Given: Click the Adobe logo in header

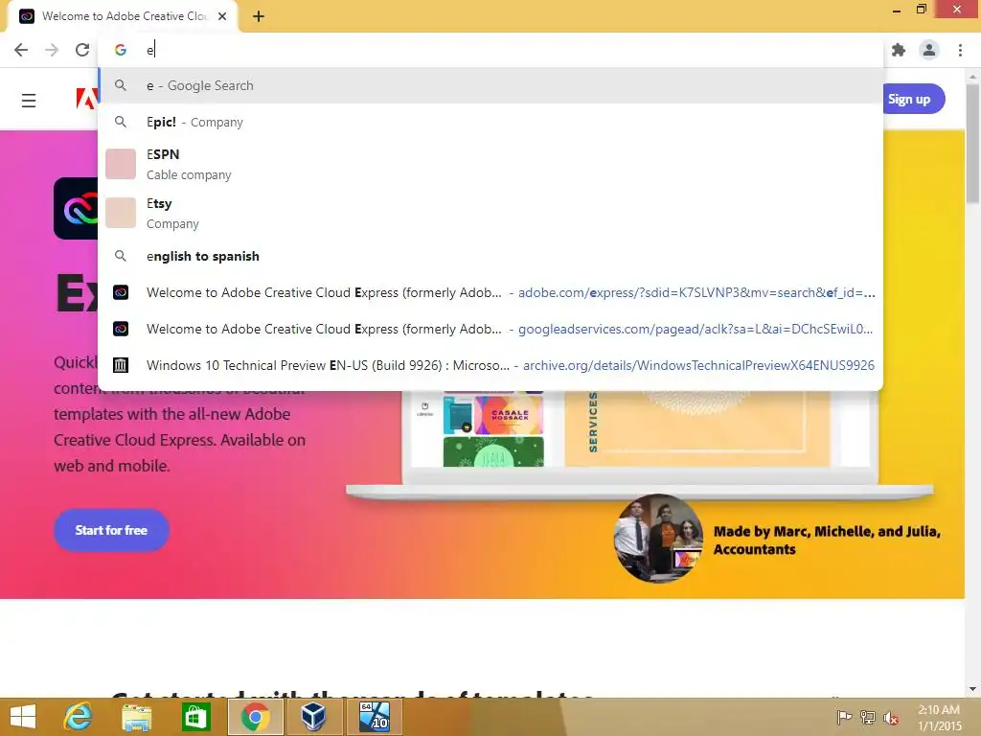Looking at the screenshot, I should point(87,99).
